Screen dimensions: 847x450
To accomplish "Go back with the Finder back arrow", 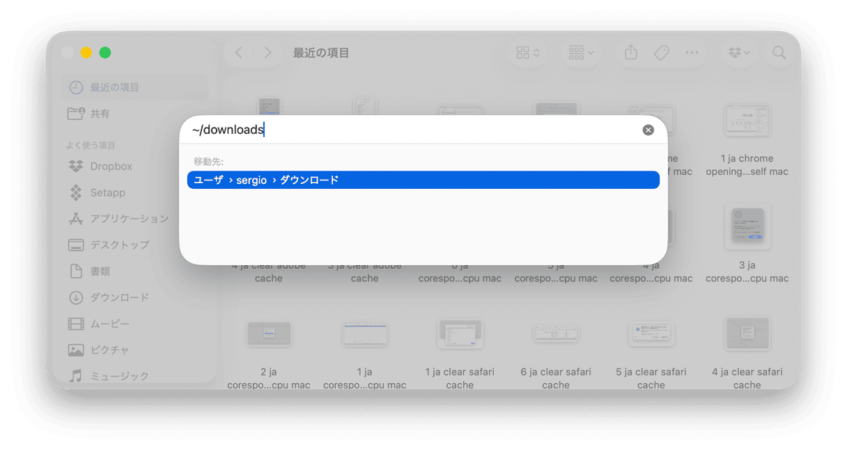I will click(239, 53).
